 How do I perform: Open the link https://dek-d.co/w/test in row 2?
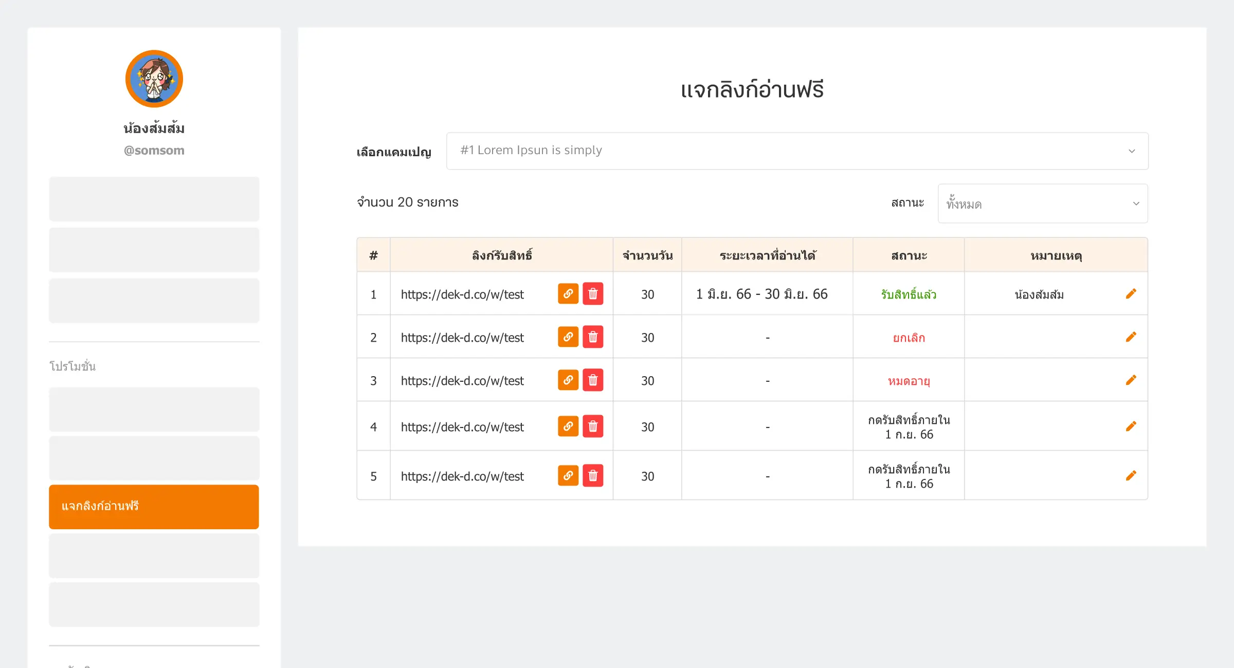[462, 337]
